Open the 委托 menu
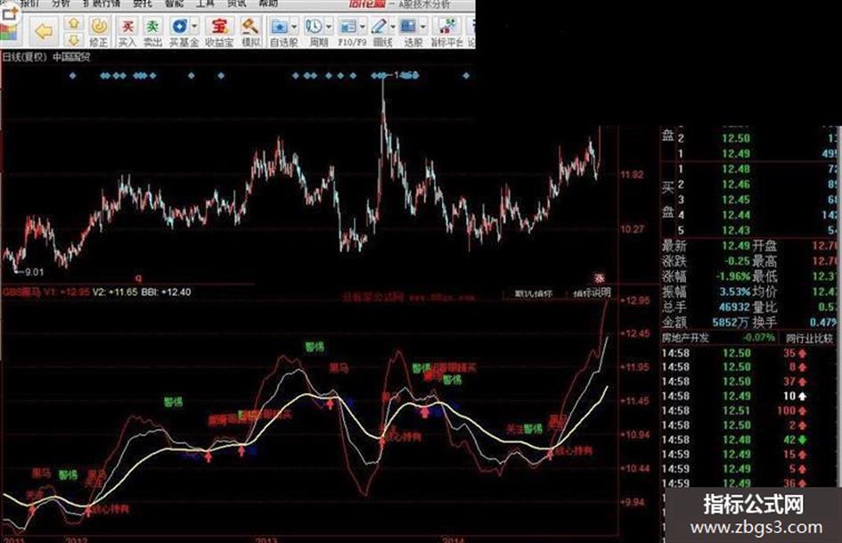The width and height of the screenshot is (842, 543). tap(143, 4)
